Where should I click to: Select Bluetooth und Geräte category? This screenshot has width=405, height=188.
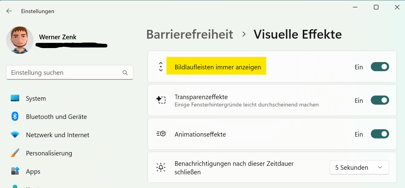[56, 117]
